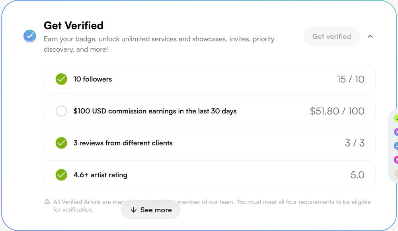Expand the list with See more
The width and height of the screenshot is (398, 231).
pyautogui.click(x=150, y=210)
